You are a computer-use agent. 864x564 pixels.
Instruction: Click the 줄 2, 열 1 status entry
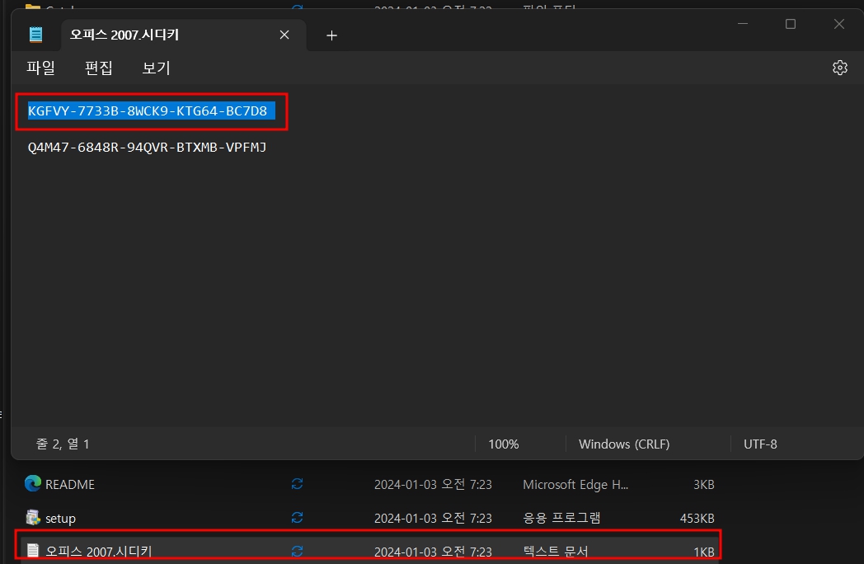pyautogui.click(x=63, y=444)
